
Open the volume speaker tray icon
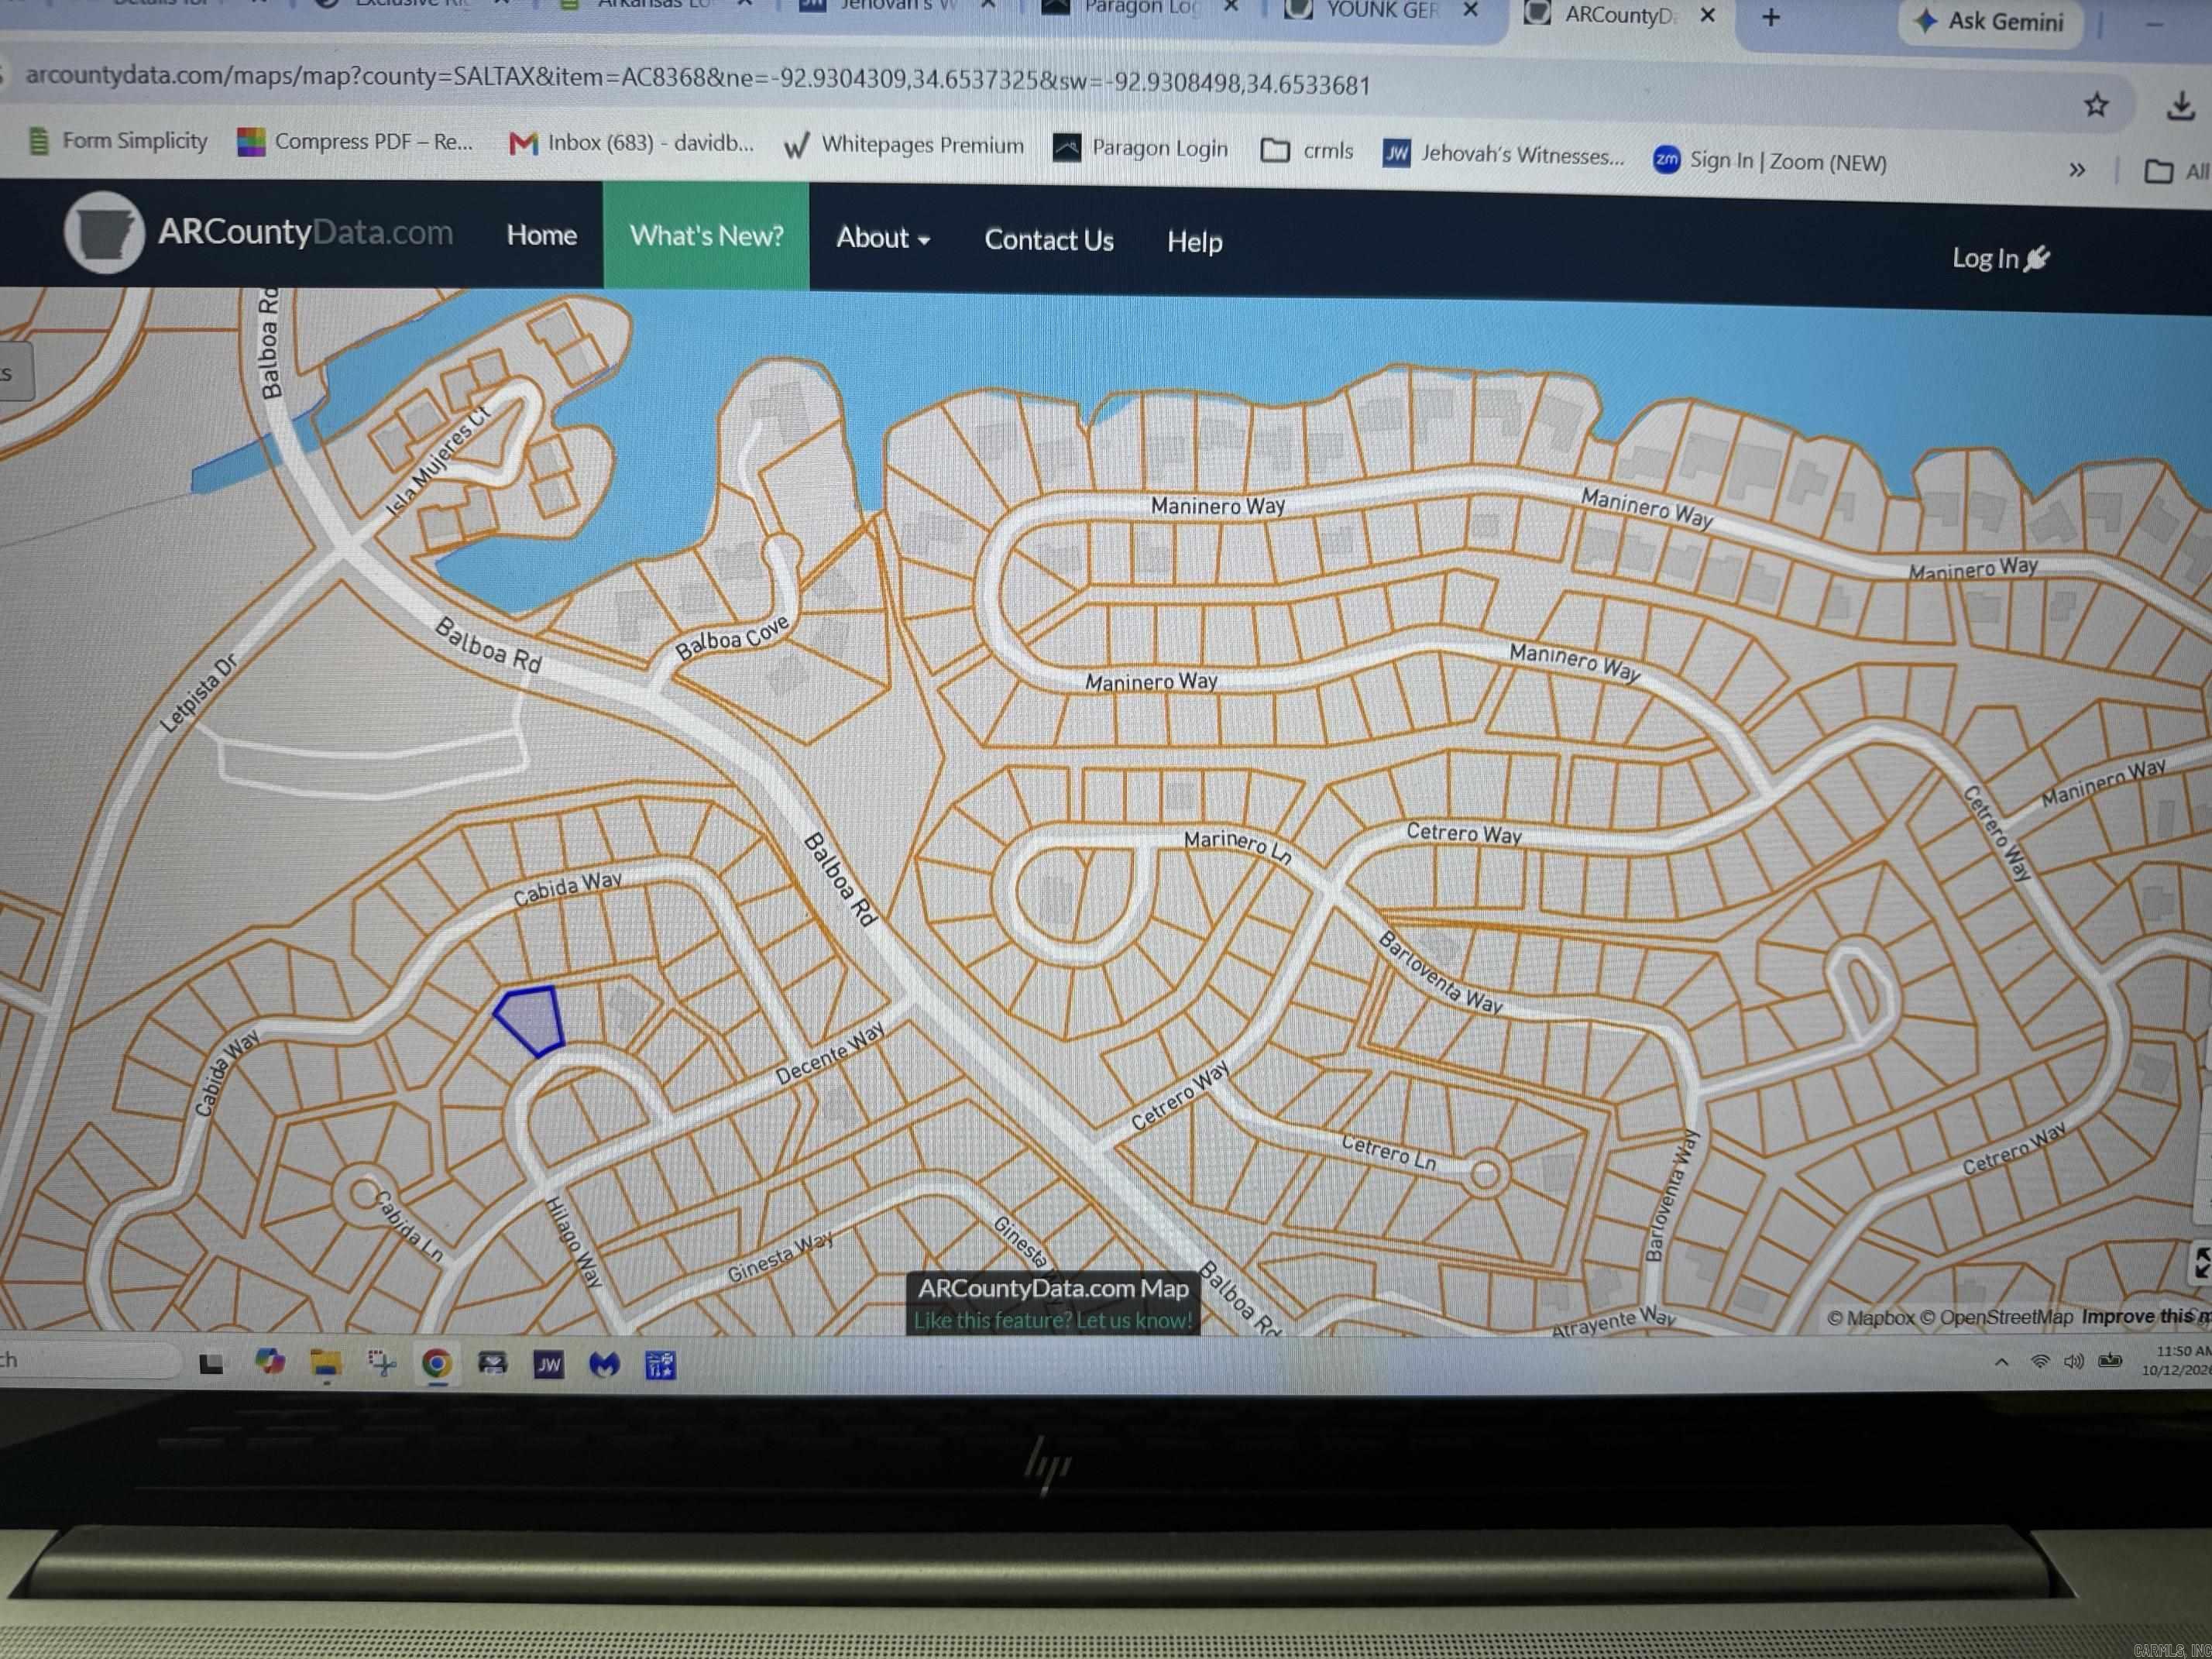(2074, 1361)
